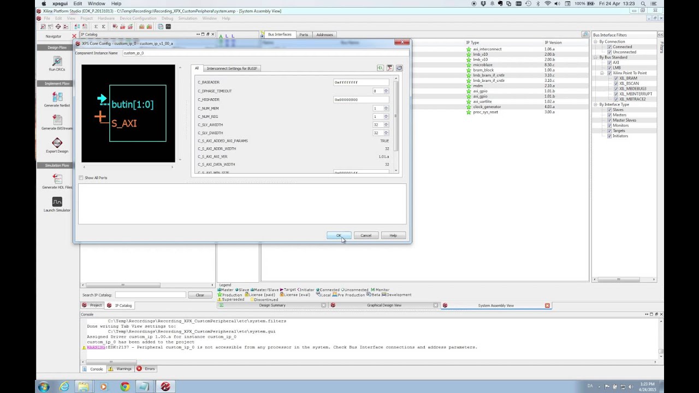The image size is (699, 393).
Task: Select the All tab in Core Config
Action: 197,68
